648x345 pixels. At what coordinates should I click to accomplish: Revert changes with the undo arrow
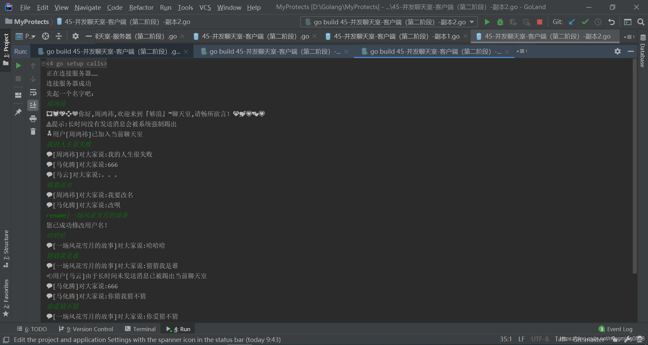pos(611,22)
